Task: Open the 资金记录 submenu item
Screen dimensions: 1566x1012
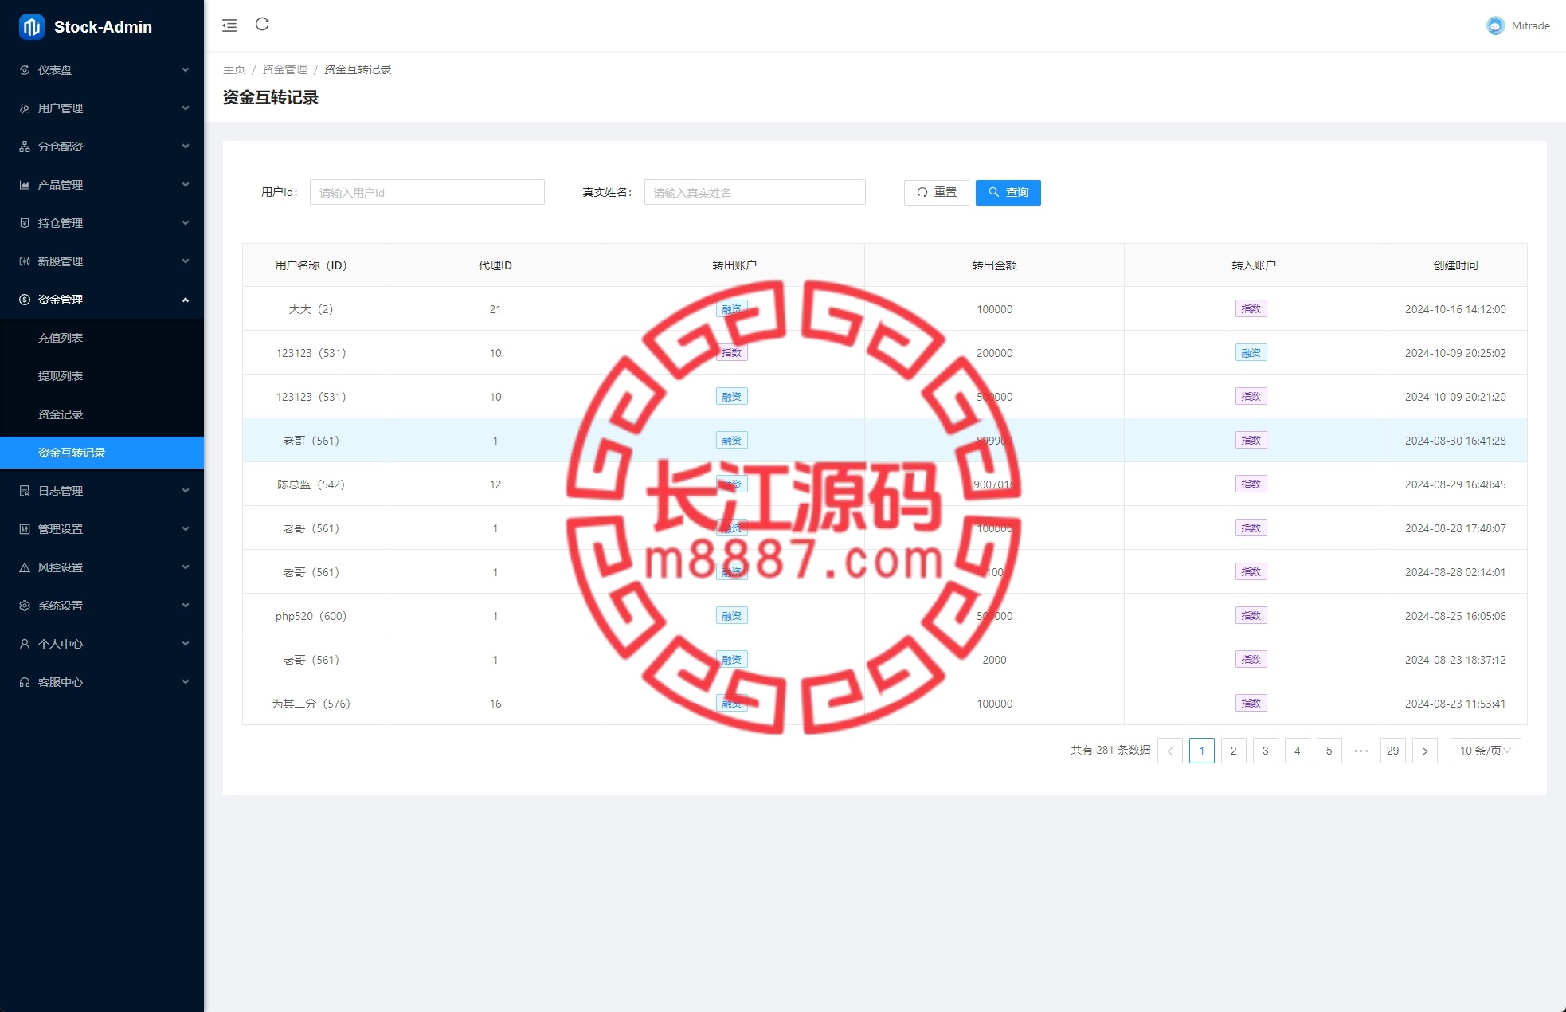Action: tap(102, 414)
